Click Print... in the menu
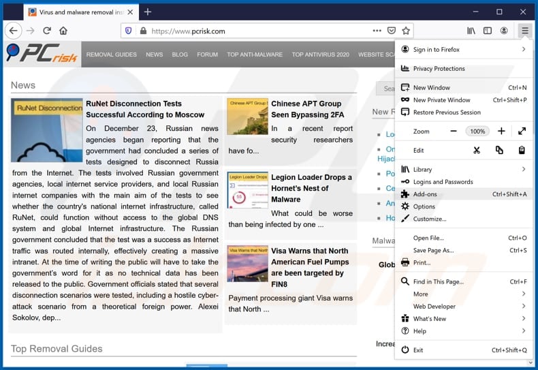Screen dimensions: 538x370 [x=464, y=262]
